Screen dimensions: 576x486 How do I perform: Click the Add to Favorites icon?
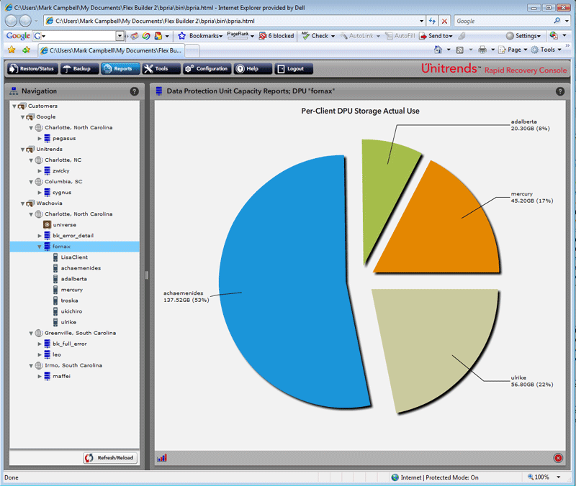[26, 50]
